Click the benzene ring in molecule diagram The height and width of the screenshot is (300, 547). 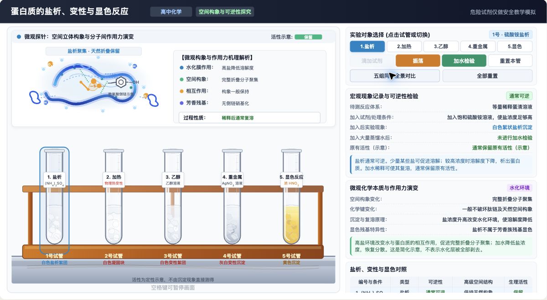(121, 82)
